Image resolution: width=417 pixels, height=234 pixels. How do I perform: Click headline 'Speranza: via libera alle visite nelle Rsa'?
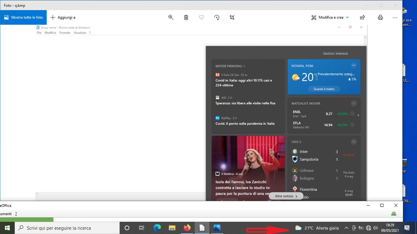coord(245,103)
